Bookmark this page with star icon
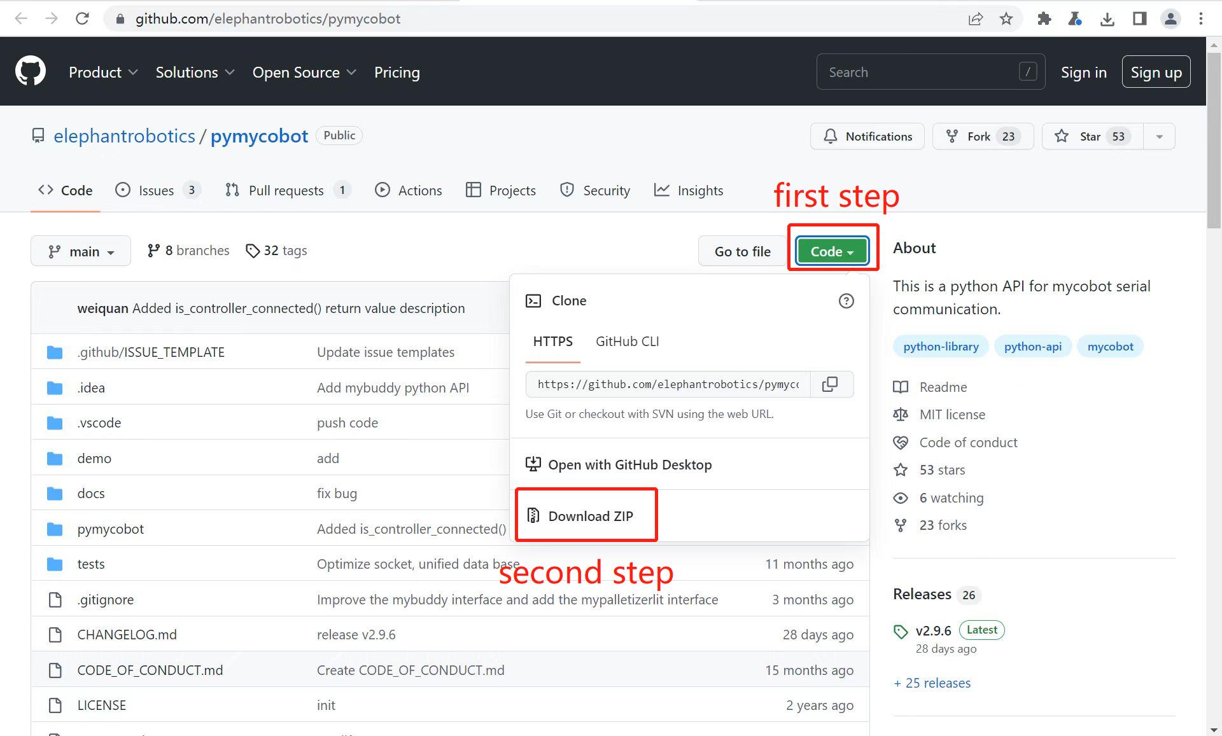The width and height of the screenshot is (1222, 736). coord(1006,18)
